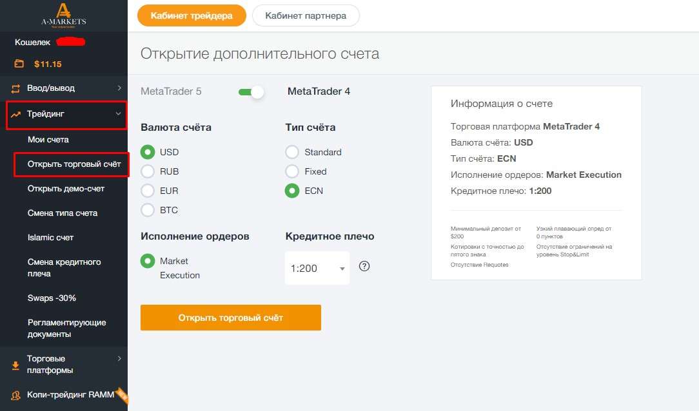
Task: Choose ECN account type
Action: (x=292, y=191)
